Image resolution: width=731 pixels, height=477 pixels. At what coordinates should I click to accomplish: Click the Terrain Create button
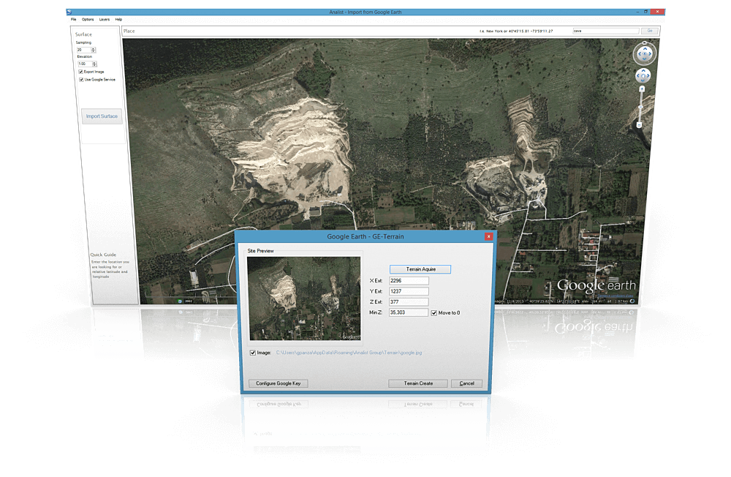418,383
